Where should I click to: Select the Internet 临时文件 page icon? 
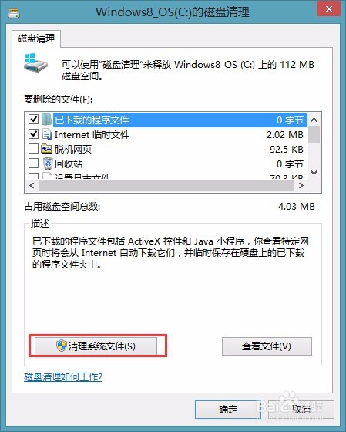47,134
